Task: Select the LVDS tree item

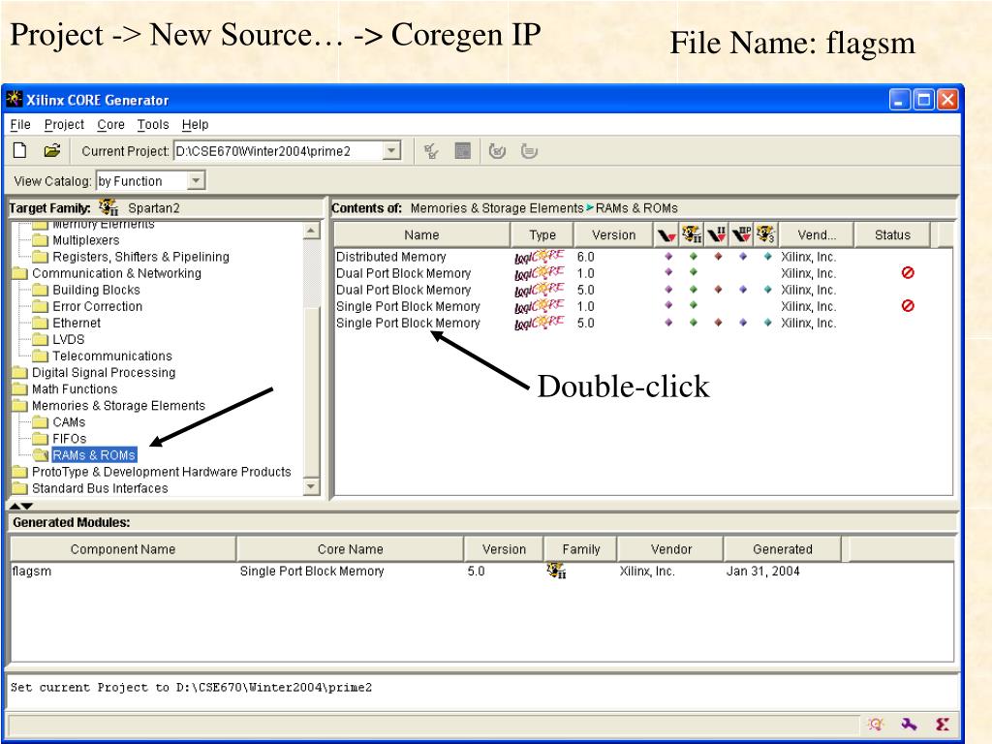Action: (69, 340)
